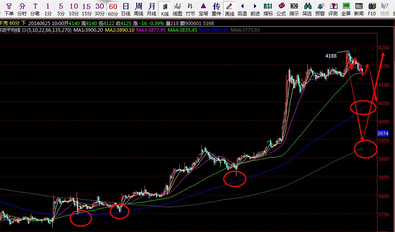Click the 60分 period label in the info bar
395x232 pixels.
coord(15,23)
